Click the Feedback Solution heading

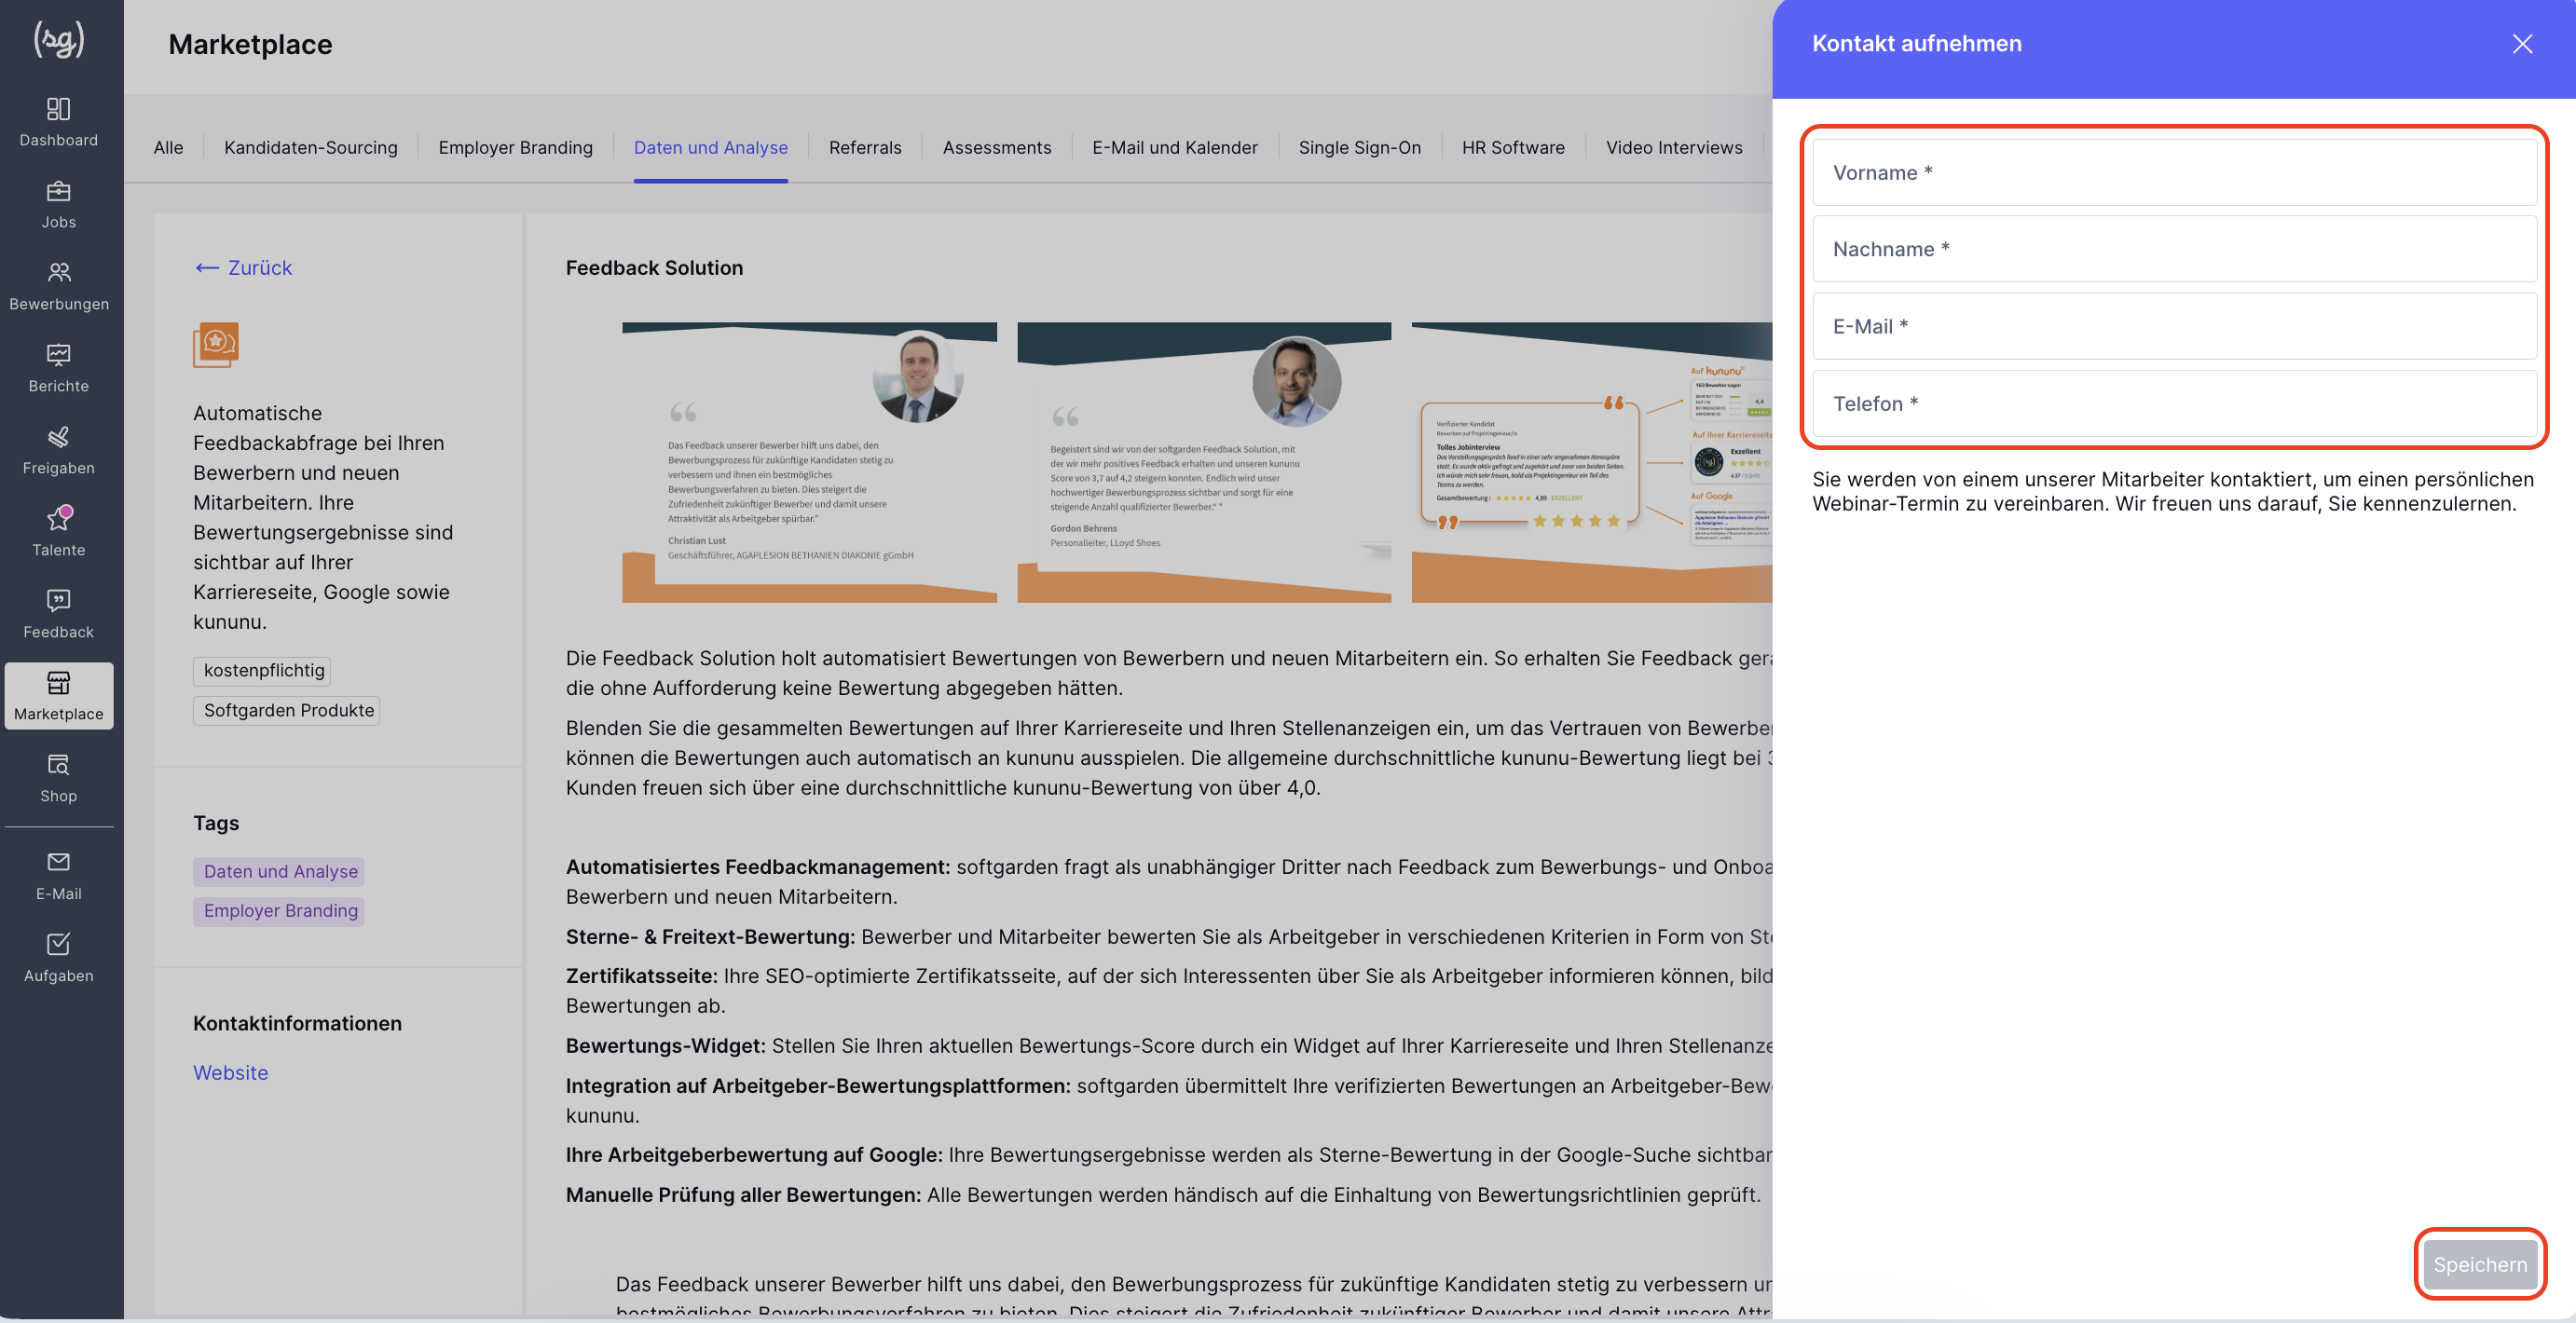click(x=654, y=268)
